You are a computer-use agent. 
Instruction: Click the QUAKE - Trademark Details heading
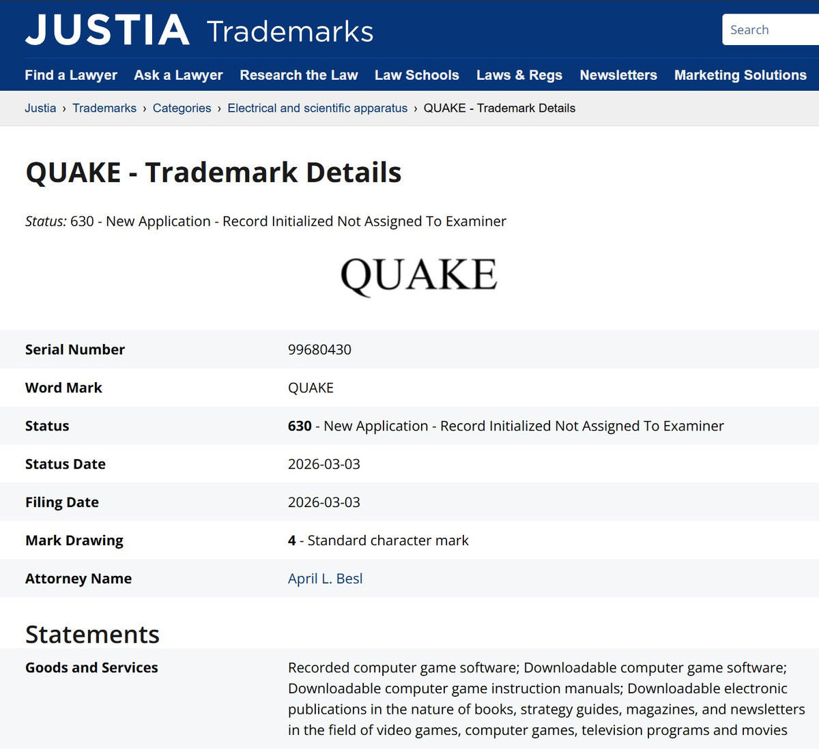(x=214, y=172)
